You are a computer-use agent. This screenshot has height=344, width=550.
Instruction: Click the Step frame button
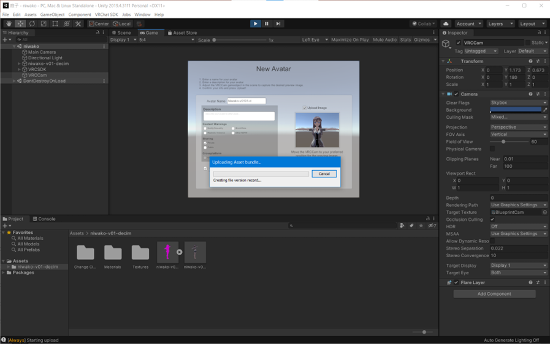point(278,24)
